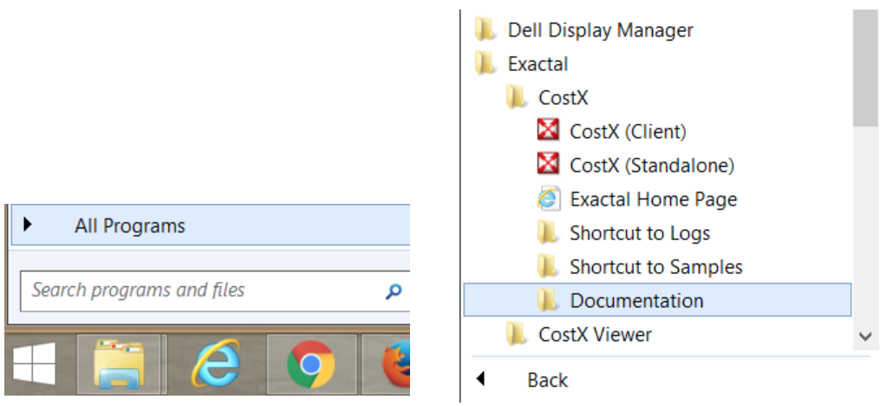Select the CostX (Standalone) label
886x406 pixels.
click(x=652, y=165)
